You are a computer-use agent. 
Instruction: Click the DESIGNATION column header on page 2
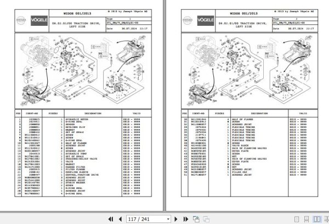259,114
